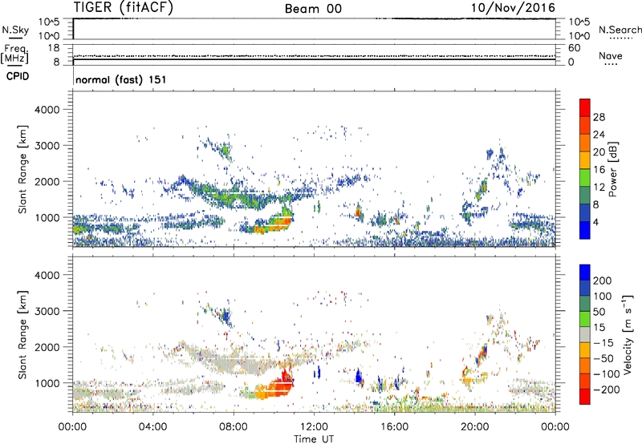Click the '08:00' time axis tick label
Viewport: 642px width, 444px height.
[x=234, y=427]
